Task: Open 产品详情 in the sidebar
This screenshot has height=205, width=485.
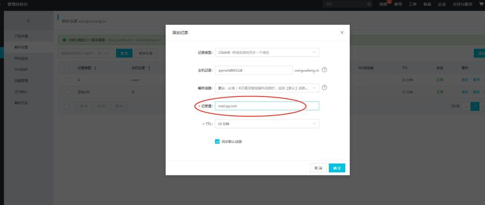Action: tap(21, 36)
